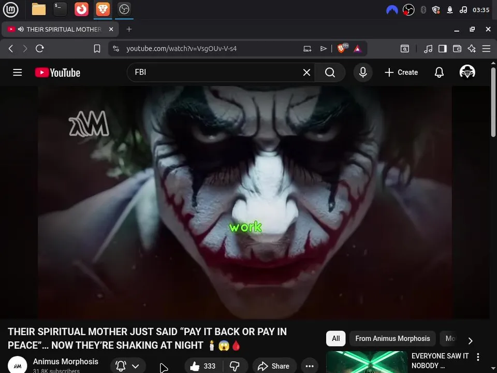
Task: Open a new browser tab
Action: coord(129,29)
